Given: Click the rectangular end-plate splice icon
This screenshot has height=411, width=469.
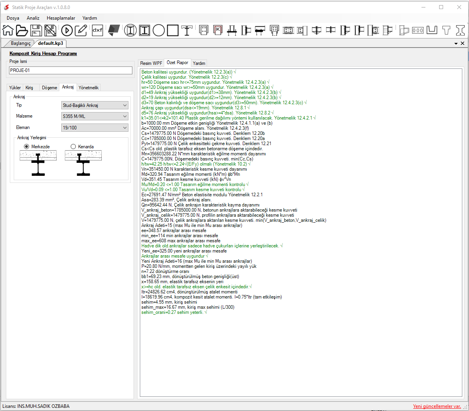Looking at the screenshot, I should coord(288,30).
